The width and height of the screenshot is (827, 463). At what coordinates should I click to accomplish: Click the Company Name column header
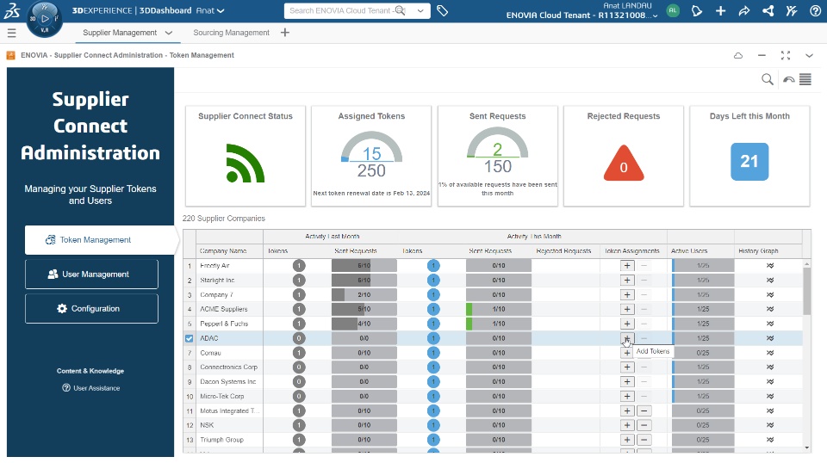click(x=223, y=251)
